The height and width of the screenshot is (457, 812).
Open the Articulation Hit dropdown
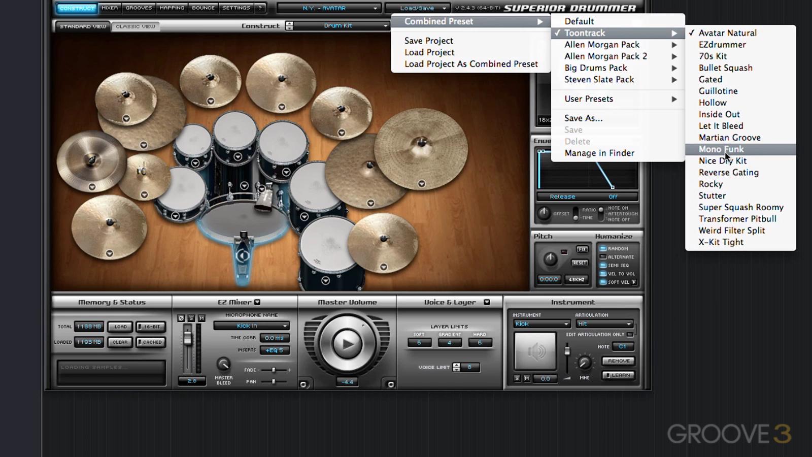[x=605, y=324]
